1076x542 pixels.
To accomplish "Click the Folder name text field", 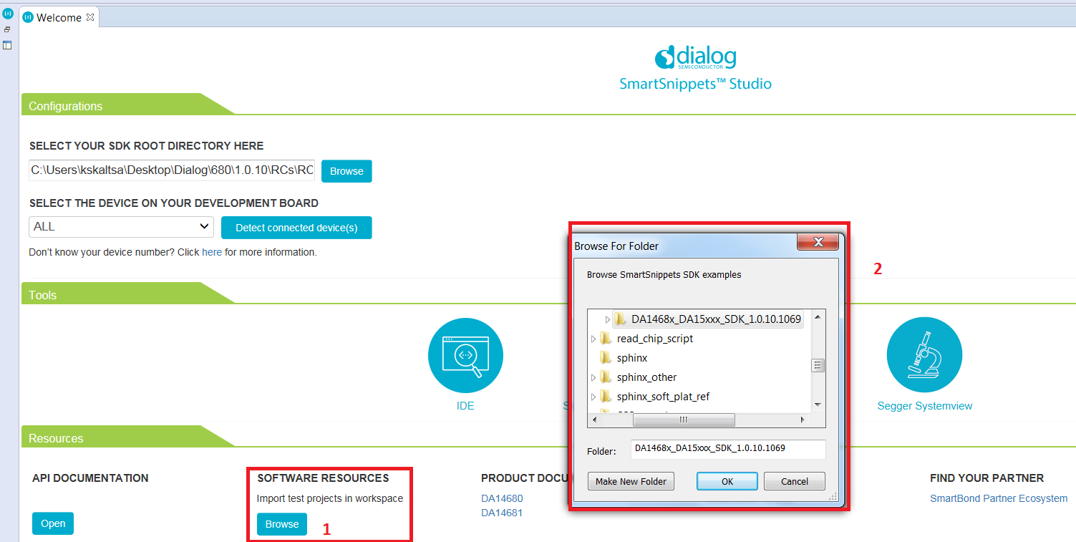I will tap(728, 449).
